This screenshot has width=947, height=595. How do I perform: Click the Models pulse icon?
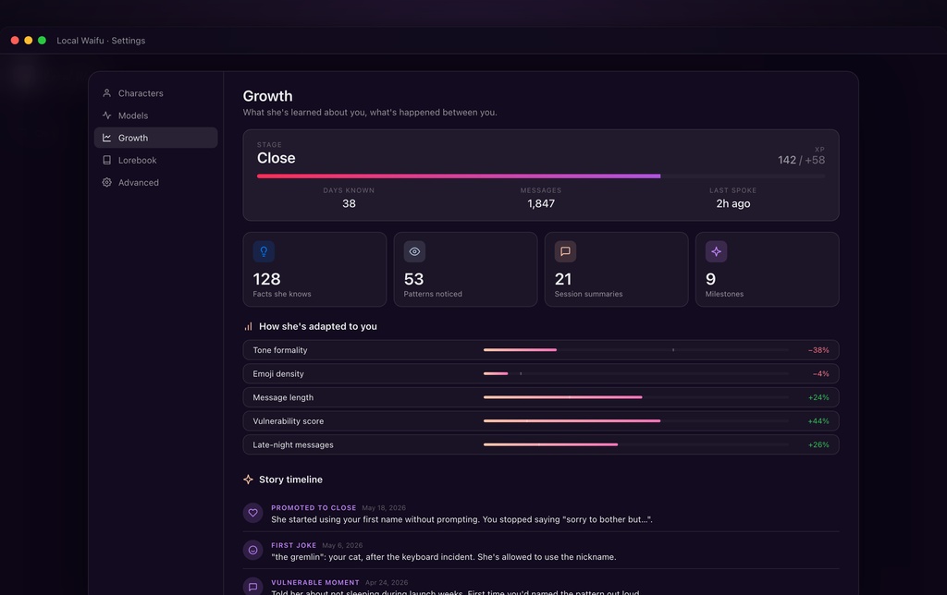tap(107, 115)
